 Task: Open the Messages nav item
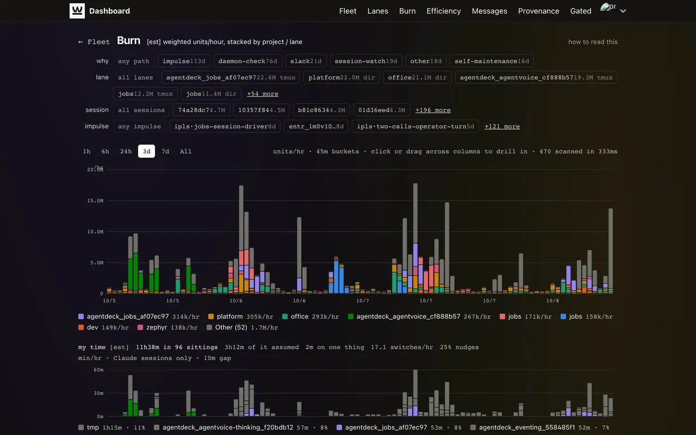tap(489, 11)
